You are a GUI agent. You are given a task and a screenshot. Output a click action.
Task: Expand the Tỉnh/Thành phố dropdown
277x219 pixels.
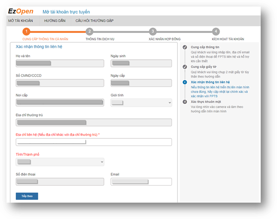(60, 162)
